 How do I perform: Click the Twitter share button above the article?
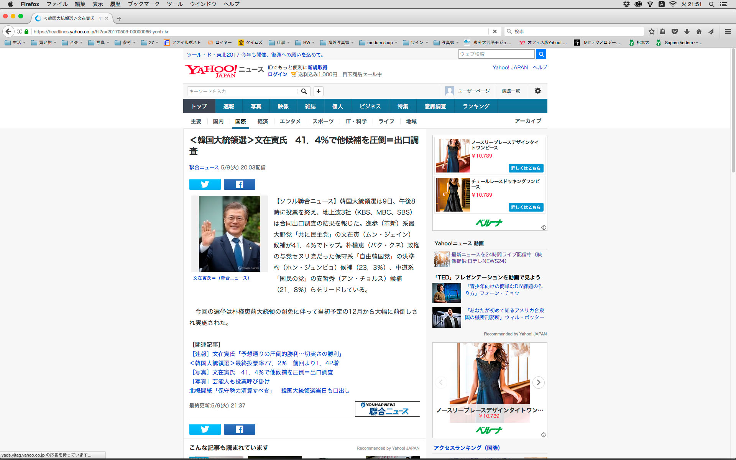205,184
